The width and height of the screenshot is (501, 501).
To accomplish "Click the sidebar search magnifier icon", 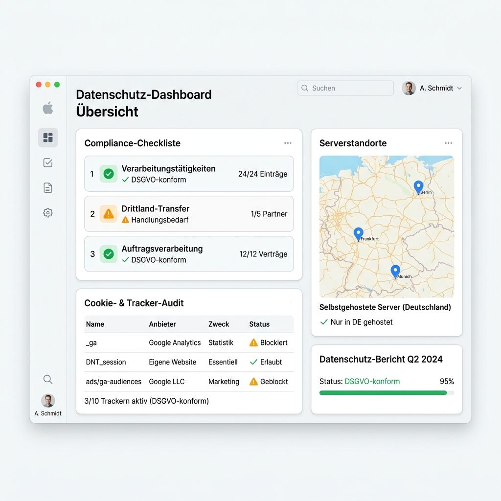I will point(48,379).
